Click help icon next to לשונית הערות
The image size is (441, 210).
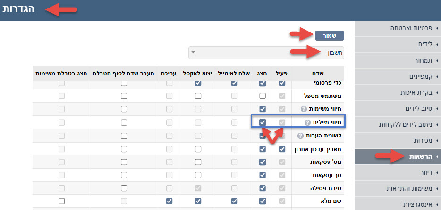coord(301,136)
